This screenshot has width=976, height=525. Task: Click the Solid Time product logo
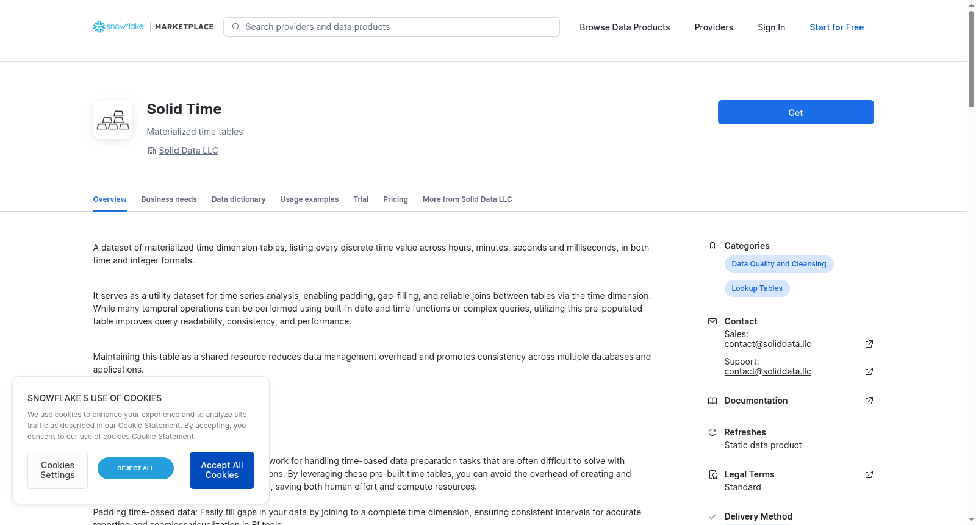tap(113, 120)
